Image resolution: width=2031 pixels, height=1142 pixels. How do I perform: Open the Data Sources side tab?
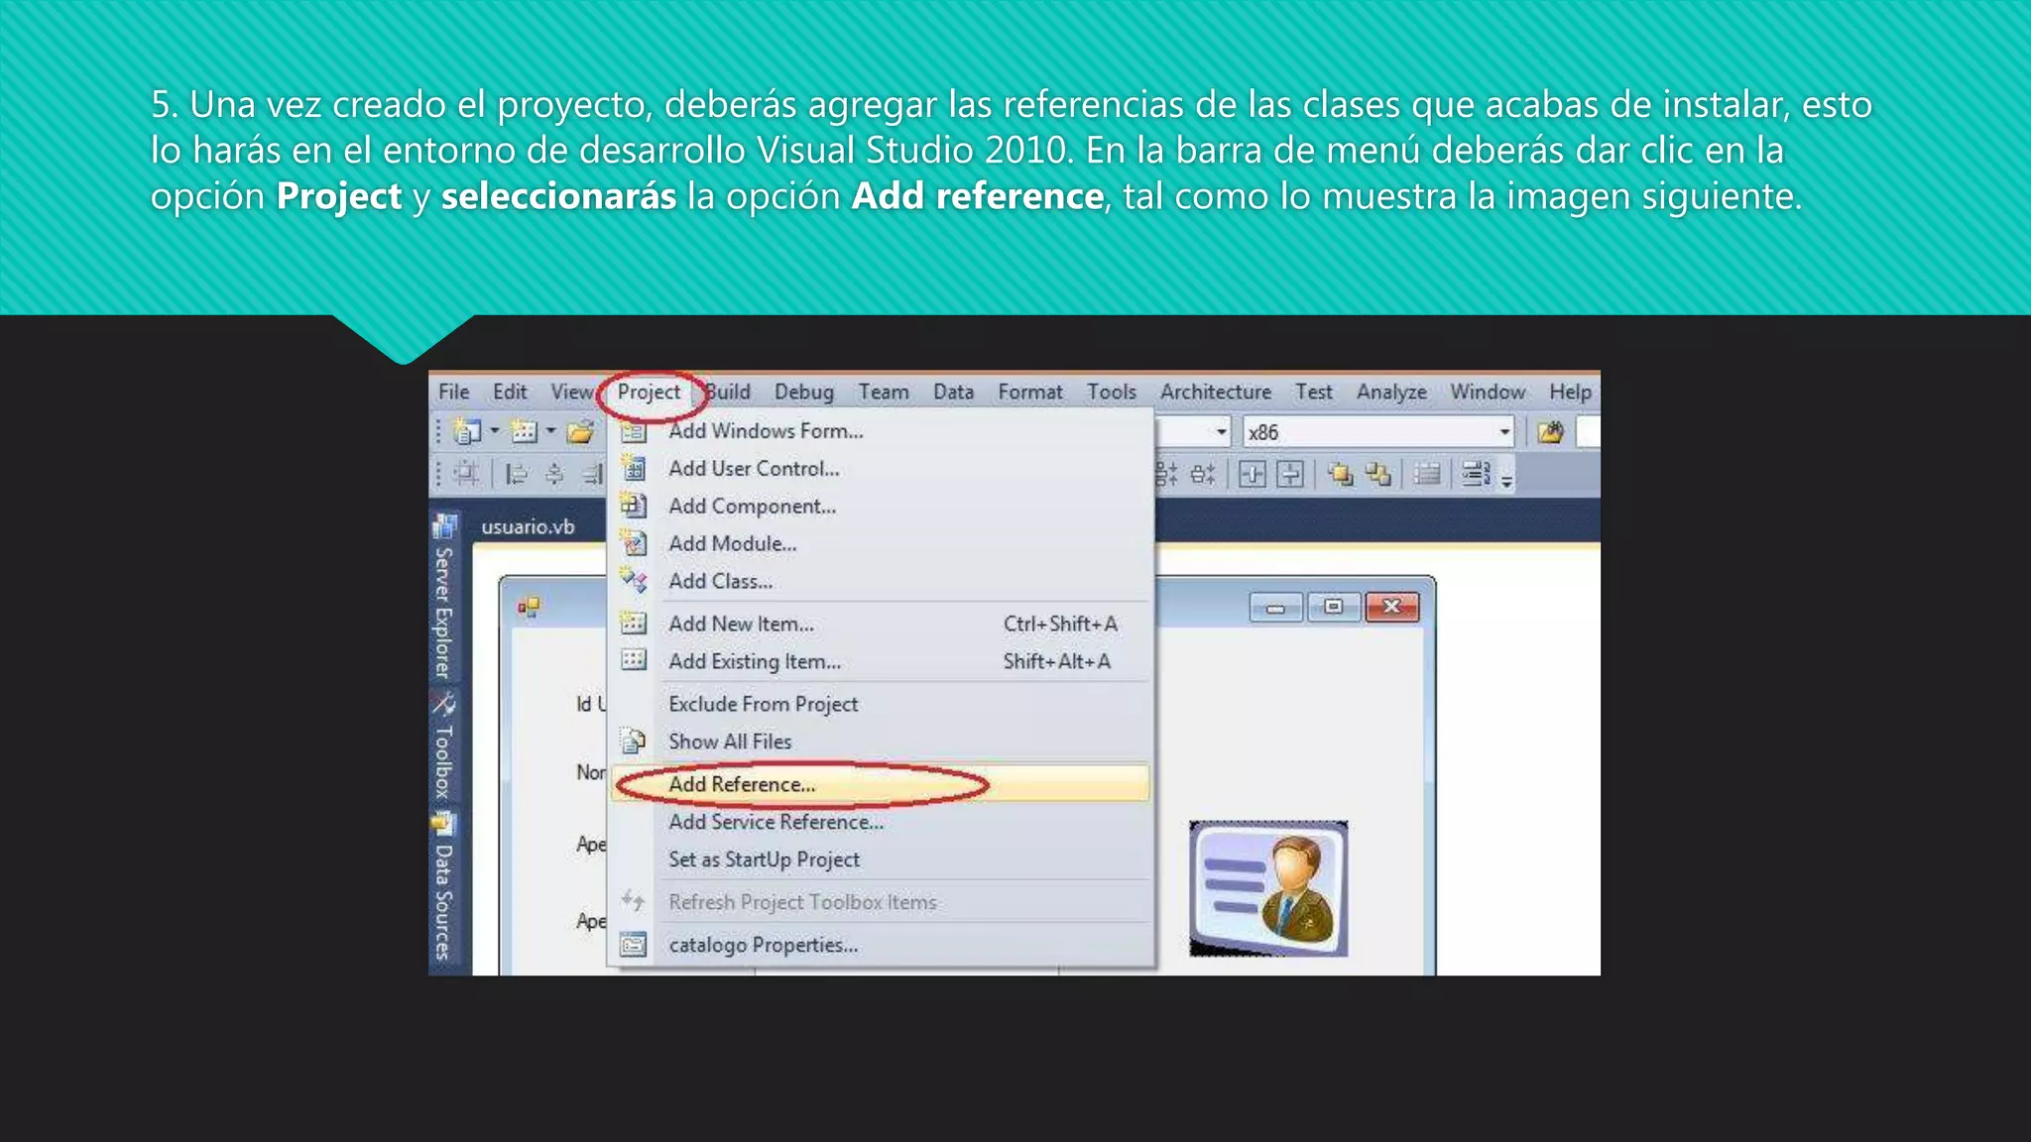443,887
